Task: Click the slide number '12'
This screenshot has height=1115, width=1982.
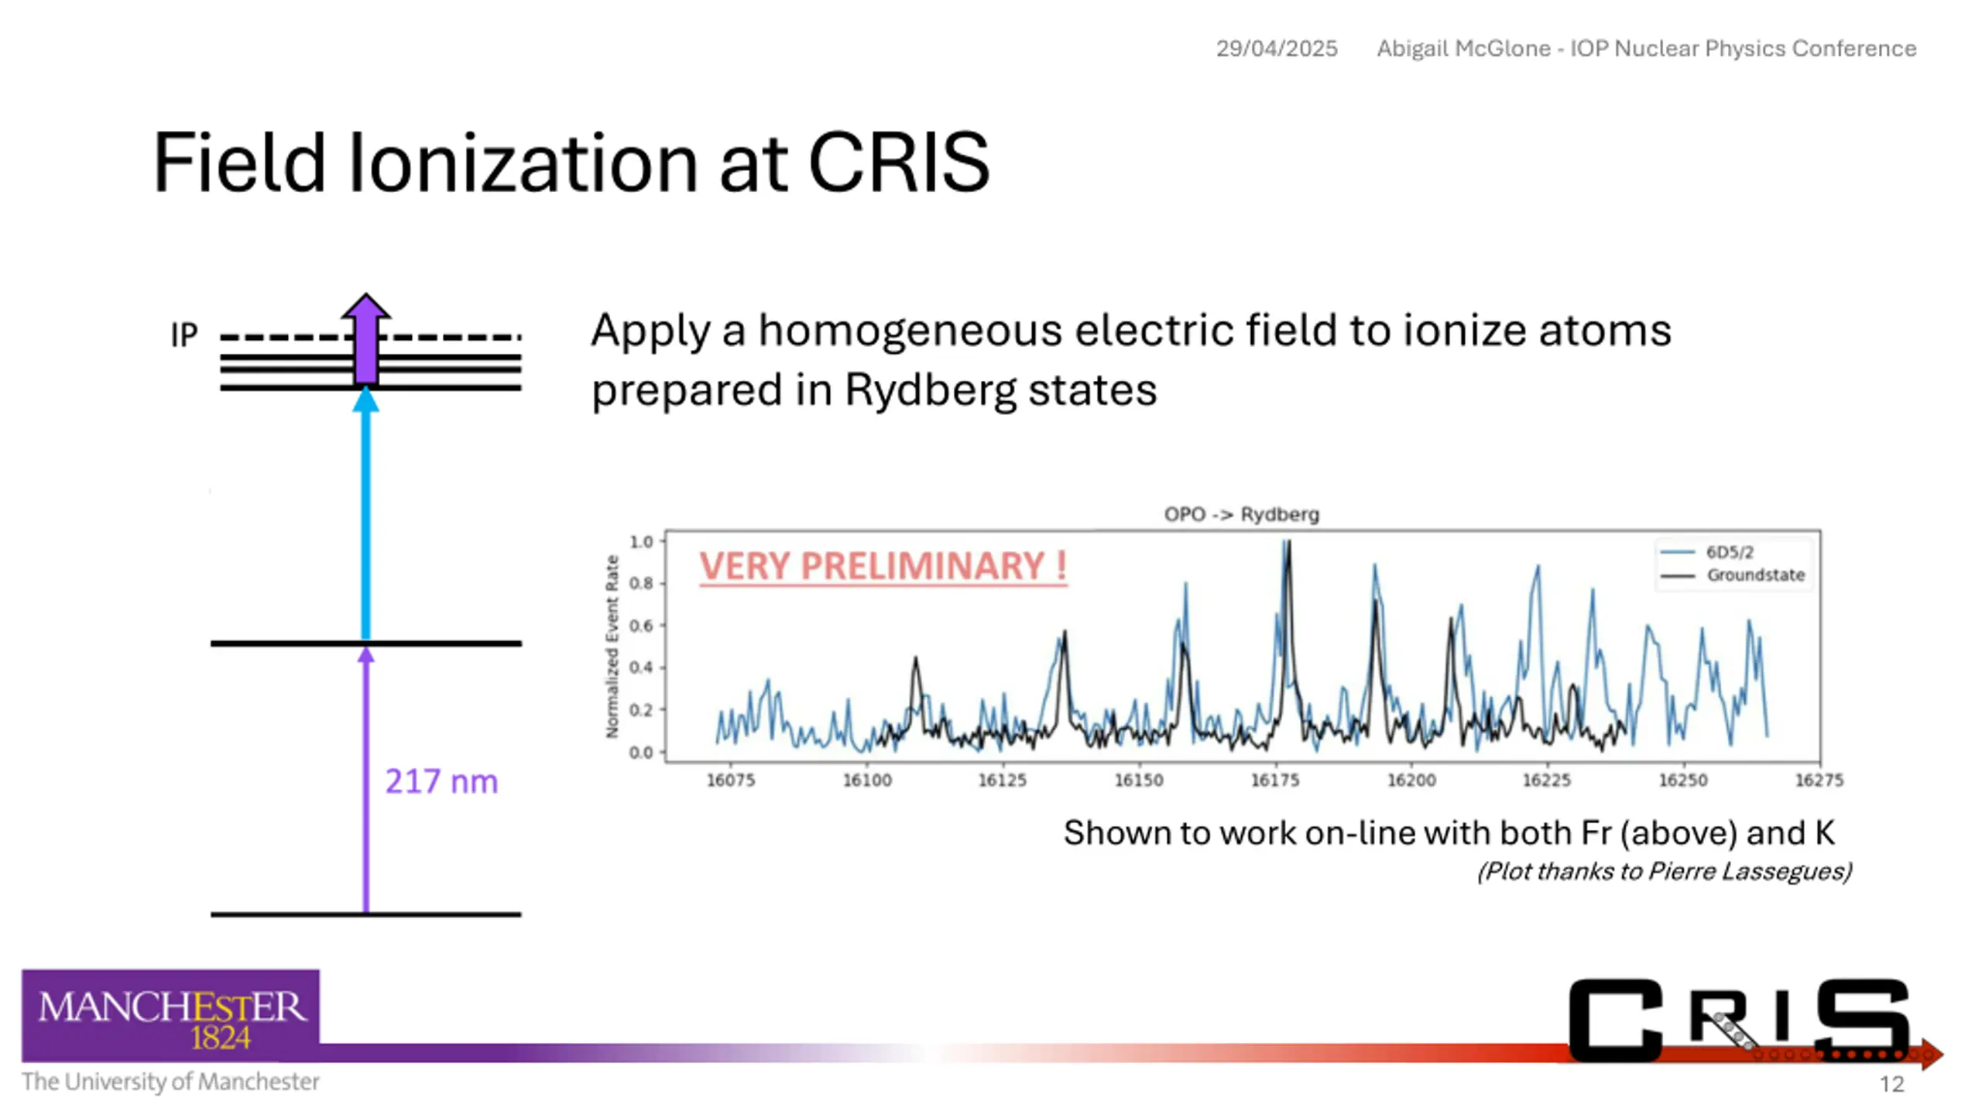Action: (1891, 1085)
